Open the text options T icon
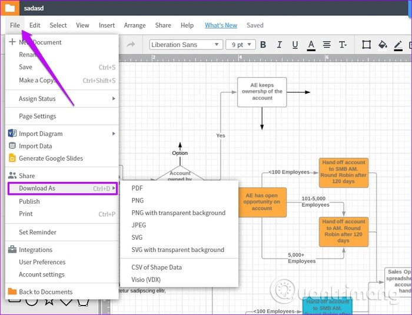The height and width of the screenshot is (315, 412). tap(343, 45)
